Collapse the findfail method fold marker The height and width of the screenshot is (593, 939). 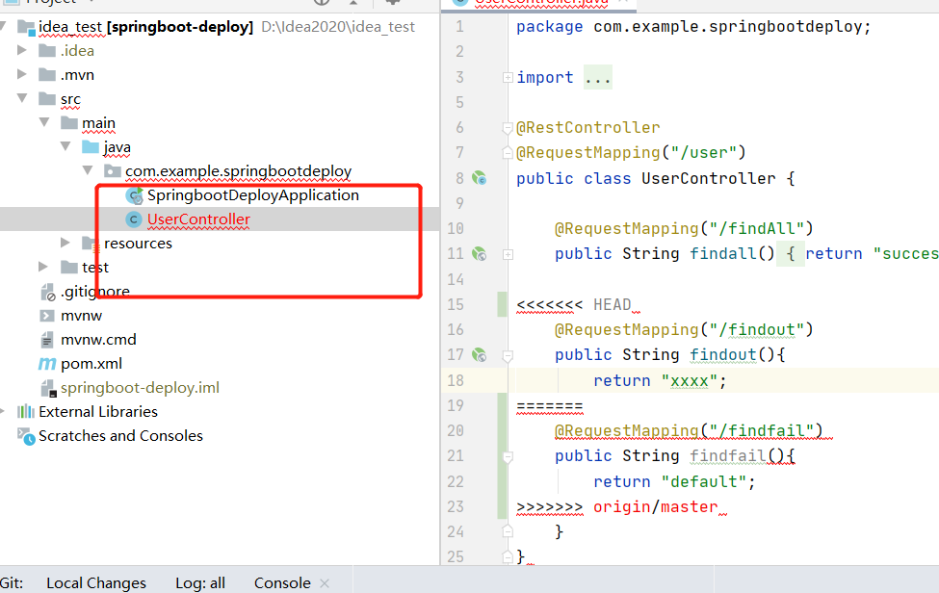tap(508, 456)
